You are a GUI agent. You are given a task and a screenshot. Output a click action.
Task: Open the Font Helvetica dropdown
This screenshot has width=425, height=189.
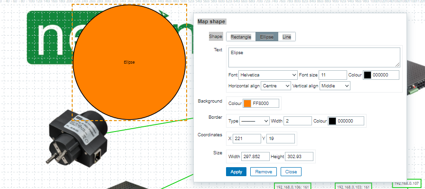pyautogui.click(x=268, y=75)
